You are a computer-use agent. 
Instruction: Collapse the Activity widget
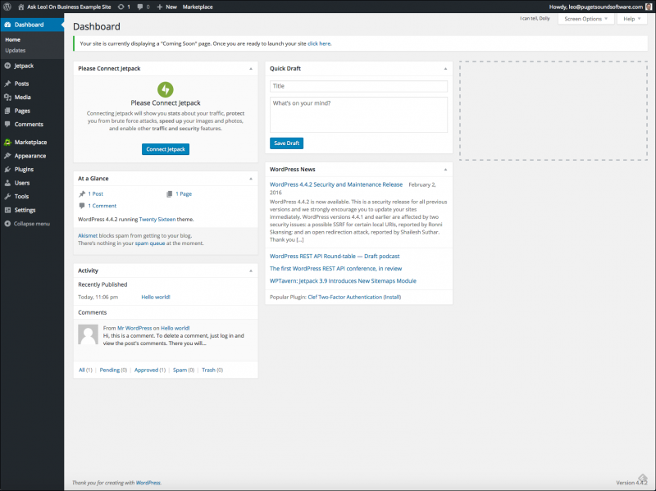click(251, 271)
